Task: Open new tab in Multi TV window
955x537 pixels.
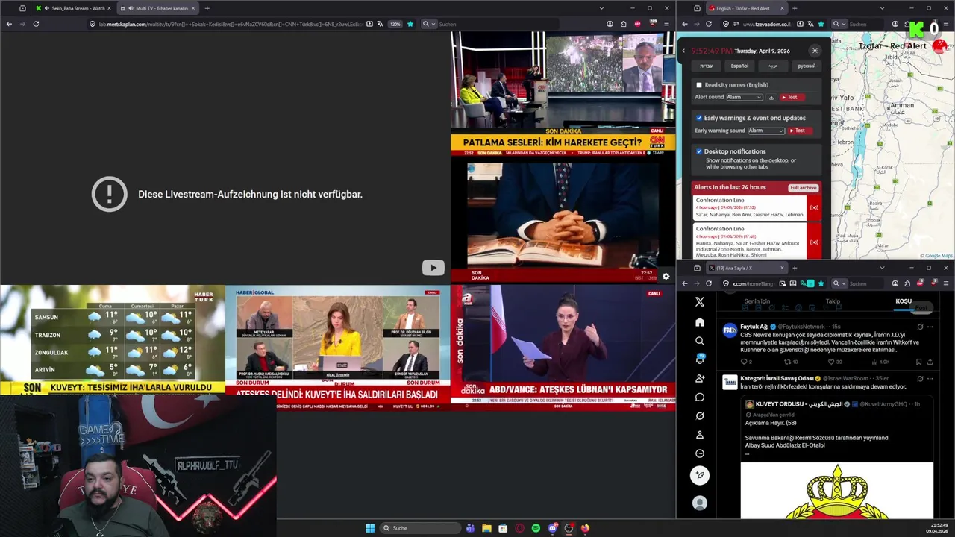Action: [x=207, y=8]
